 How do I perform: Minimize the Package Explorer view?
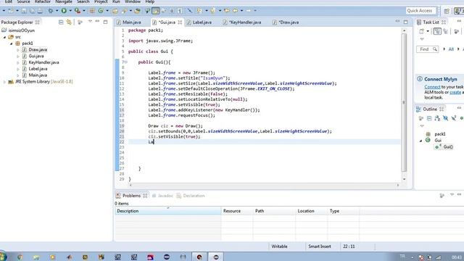(97, 21)
